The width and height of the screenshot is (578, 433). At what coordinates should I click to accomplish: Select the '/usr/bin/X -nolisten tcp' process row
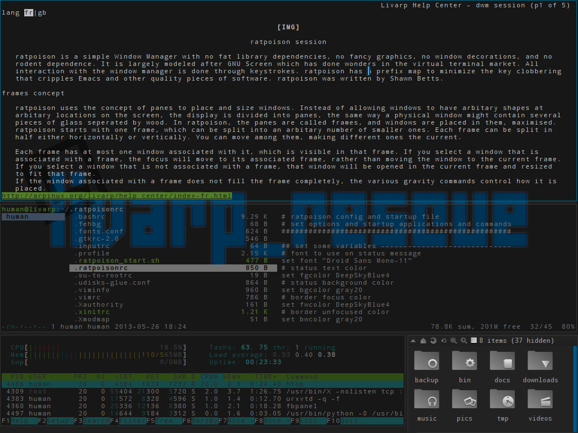point(203,391)
